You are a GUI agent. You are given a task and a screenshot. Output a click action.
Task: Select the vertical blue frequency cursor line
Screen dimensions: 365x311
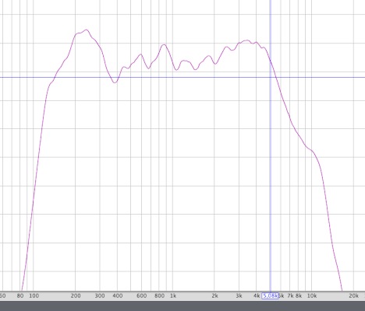[x=271, y=145]
